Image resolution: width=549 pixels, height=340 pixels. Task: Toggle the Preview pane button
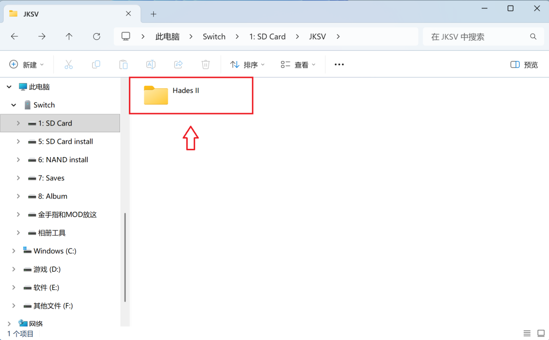pyautogui.click(x=524, y=65)
